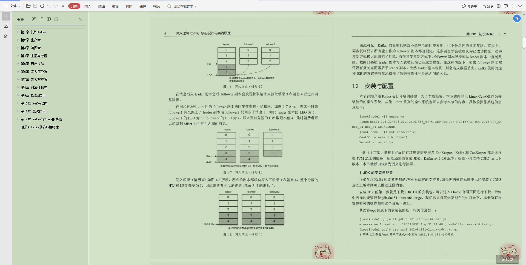Select bookmark 第7章 深入客户端
Screen dimensions: 526x265
click(34, 80)
